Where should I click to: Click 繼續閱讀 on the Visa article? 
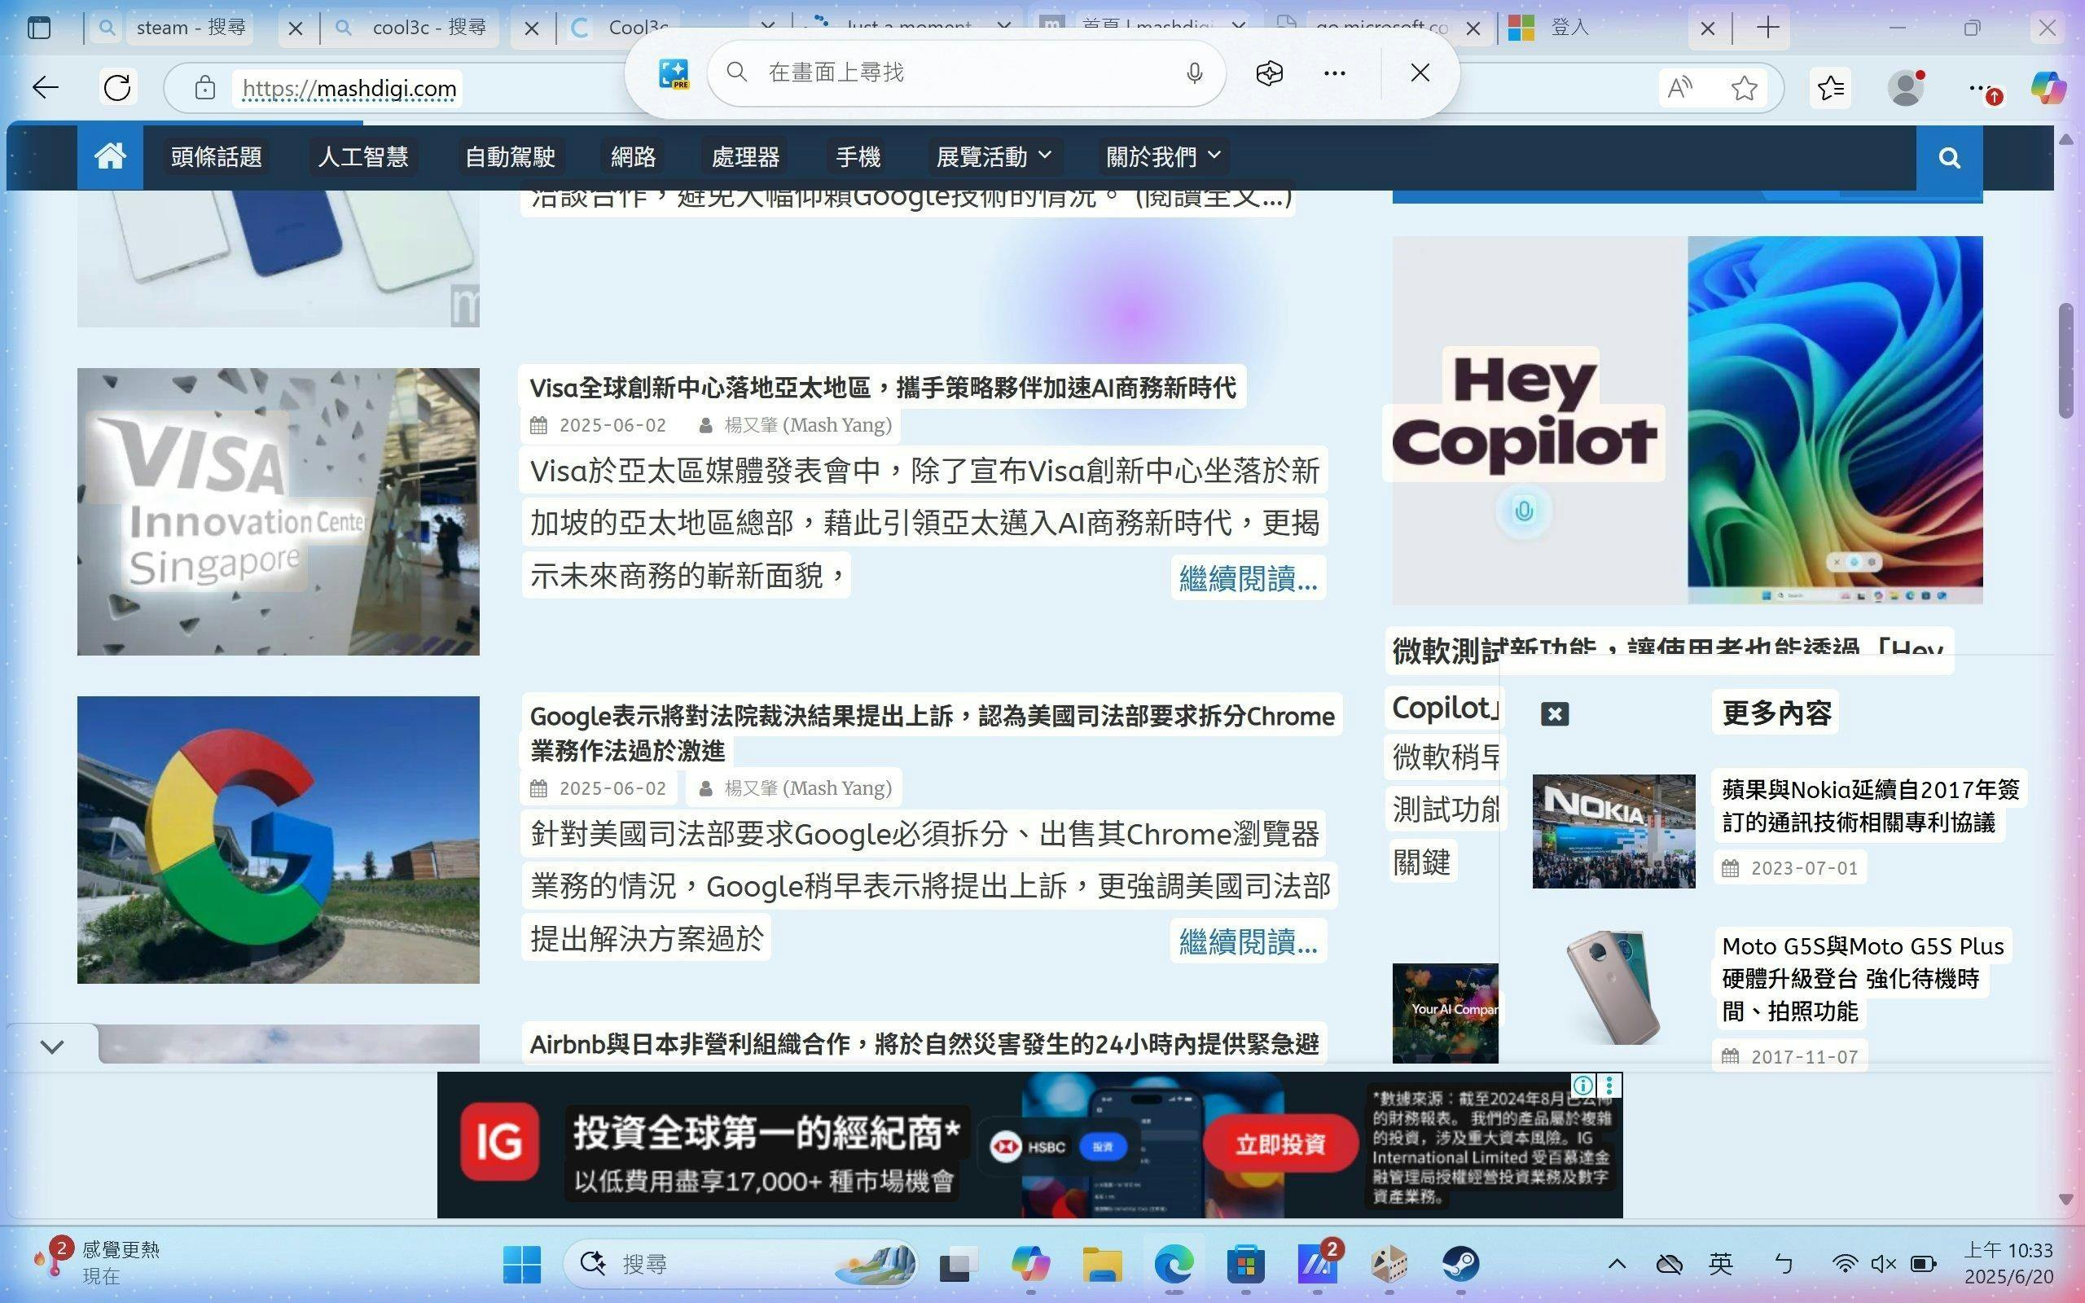1248,577
